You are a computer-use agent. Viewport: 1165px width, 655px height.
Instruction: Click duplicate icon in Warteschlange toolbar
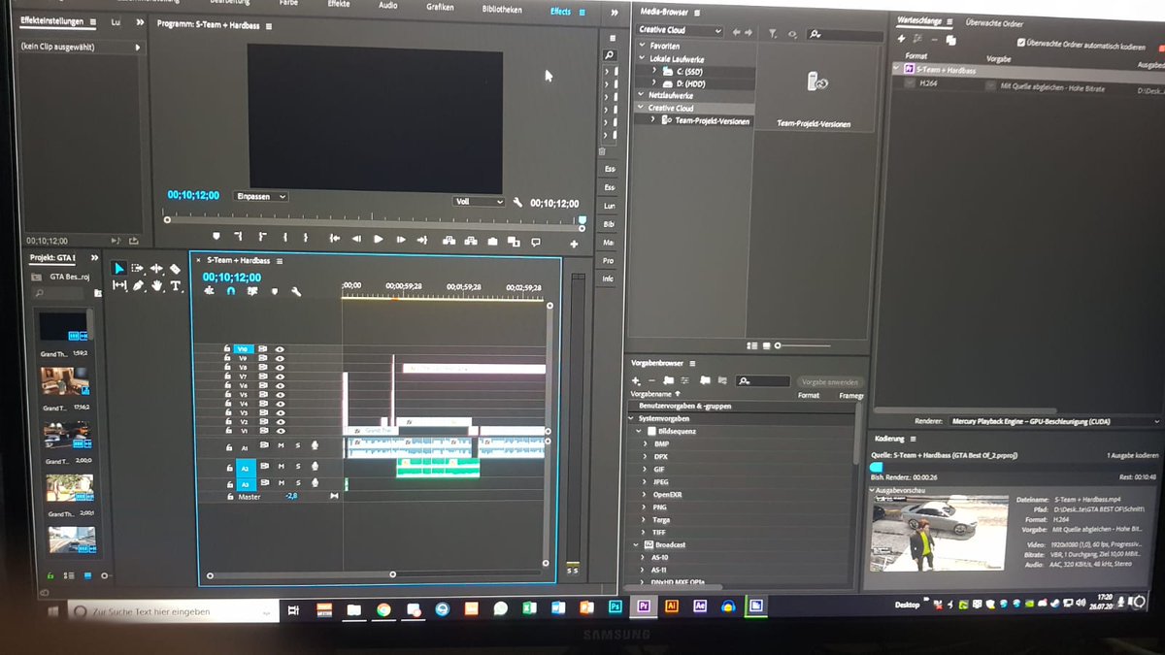(951, 40)
